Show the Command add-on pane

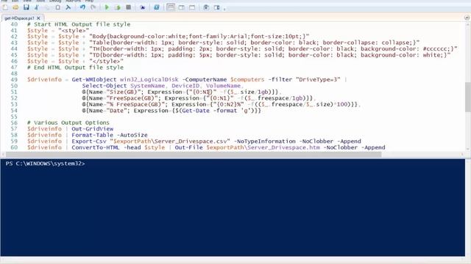217,7
